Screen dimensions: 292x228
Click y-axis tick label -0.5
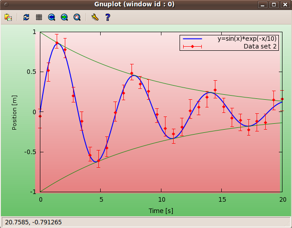tap(30, 152)
